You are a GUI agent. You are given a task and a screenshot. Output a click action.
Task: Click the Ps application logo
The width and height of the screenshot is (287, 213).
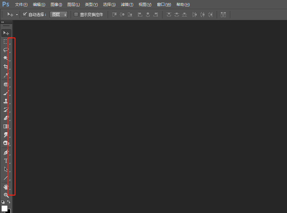coord(6,4)
